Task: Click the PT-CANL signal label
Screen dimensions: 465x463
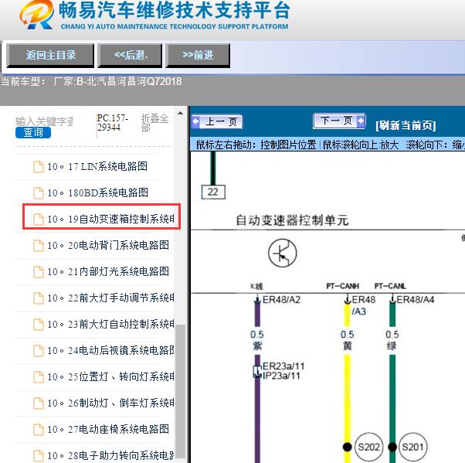Action: [x=390, y=286]
